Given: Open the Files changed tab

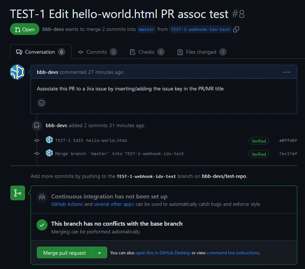Looking at the screenshot, I should [x=201, y=52].
